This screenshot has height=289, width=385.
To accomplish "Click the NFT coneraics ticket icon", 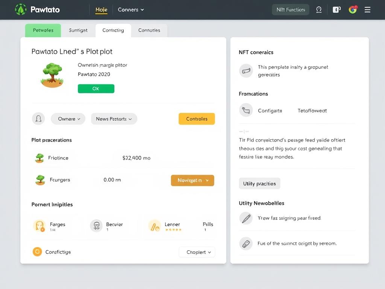I will coord(246,71).
